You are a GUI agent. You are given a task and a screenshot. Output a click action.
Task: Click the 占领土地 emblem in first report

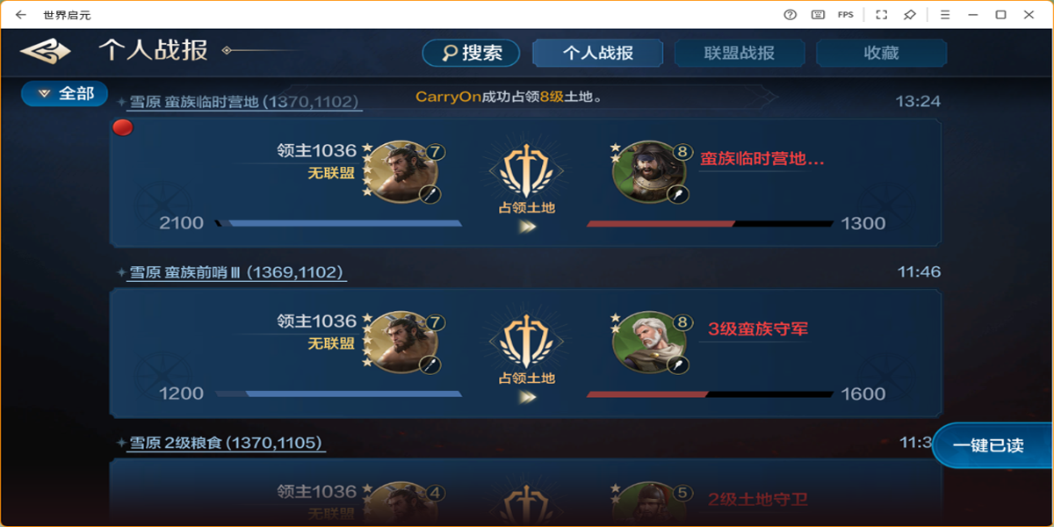coord(527,180)
